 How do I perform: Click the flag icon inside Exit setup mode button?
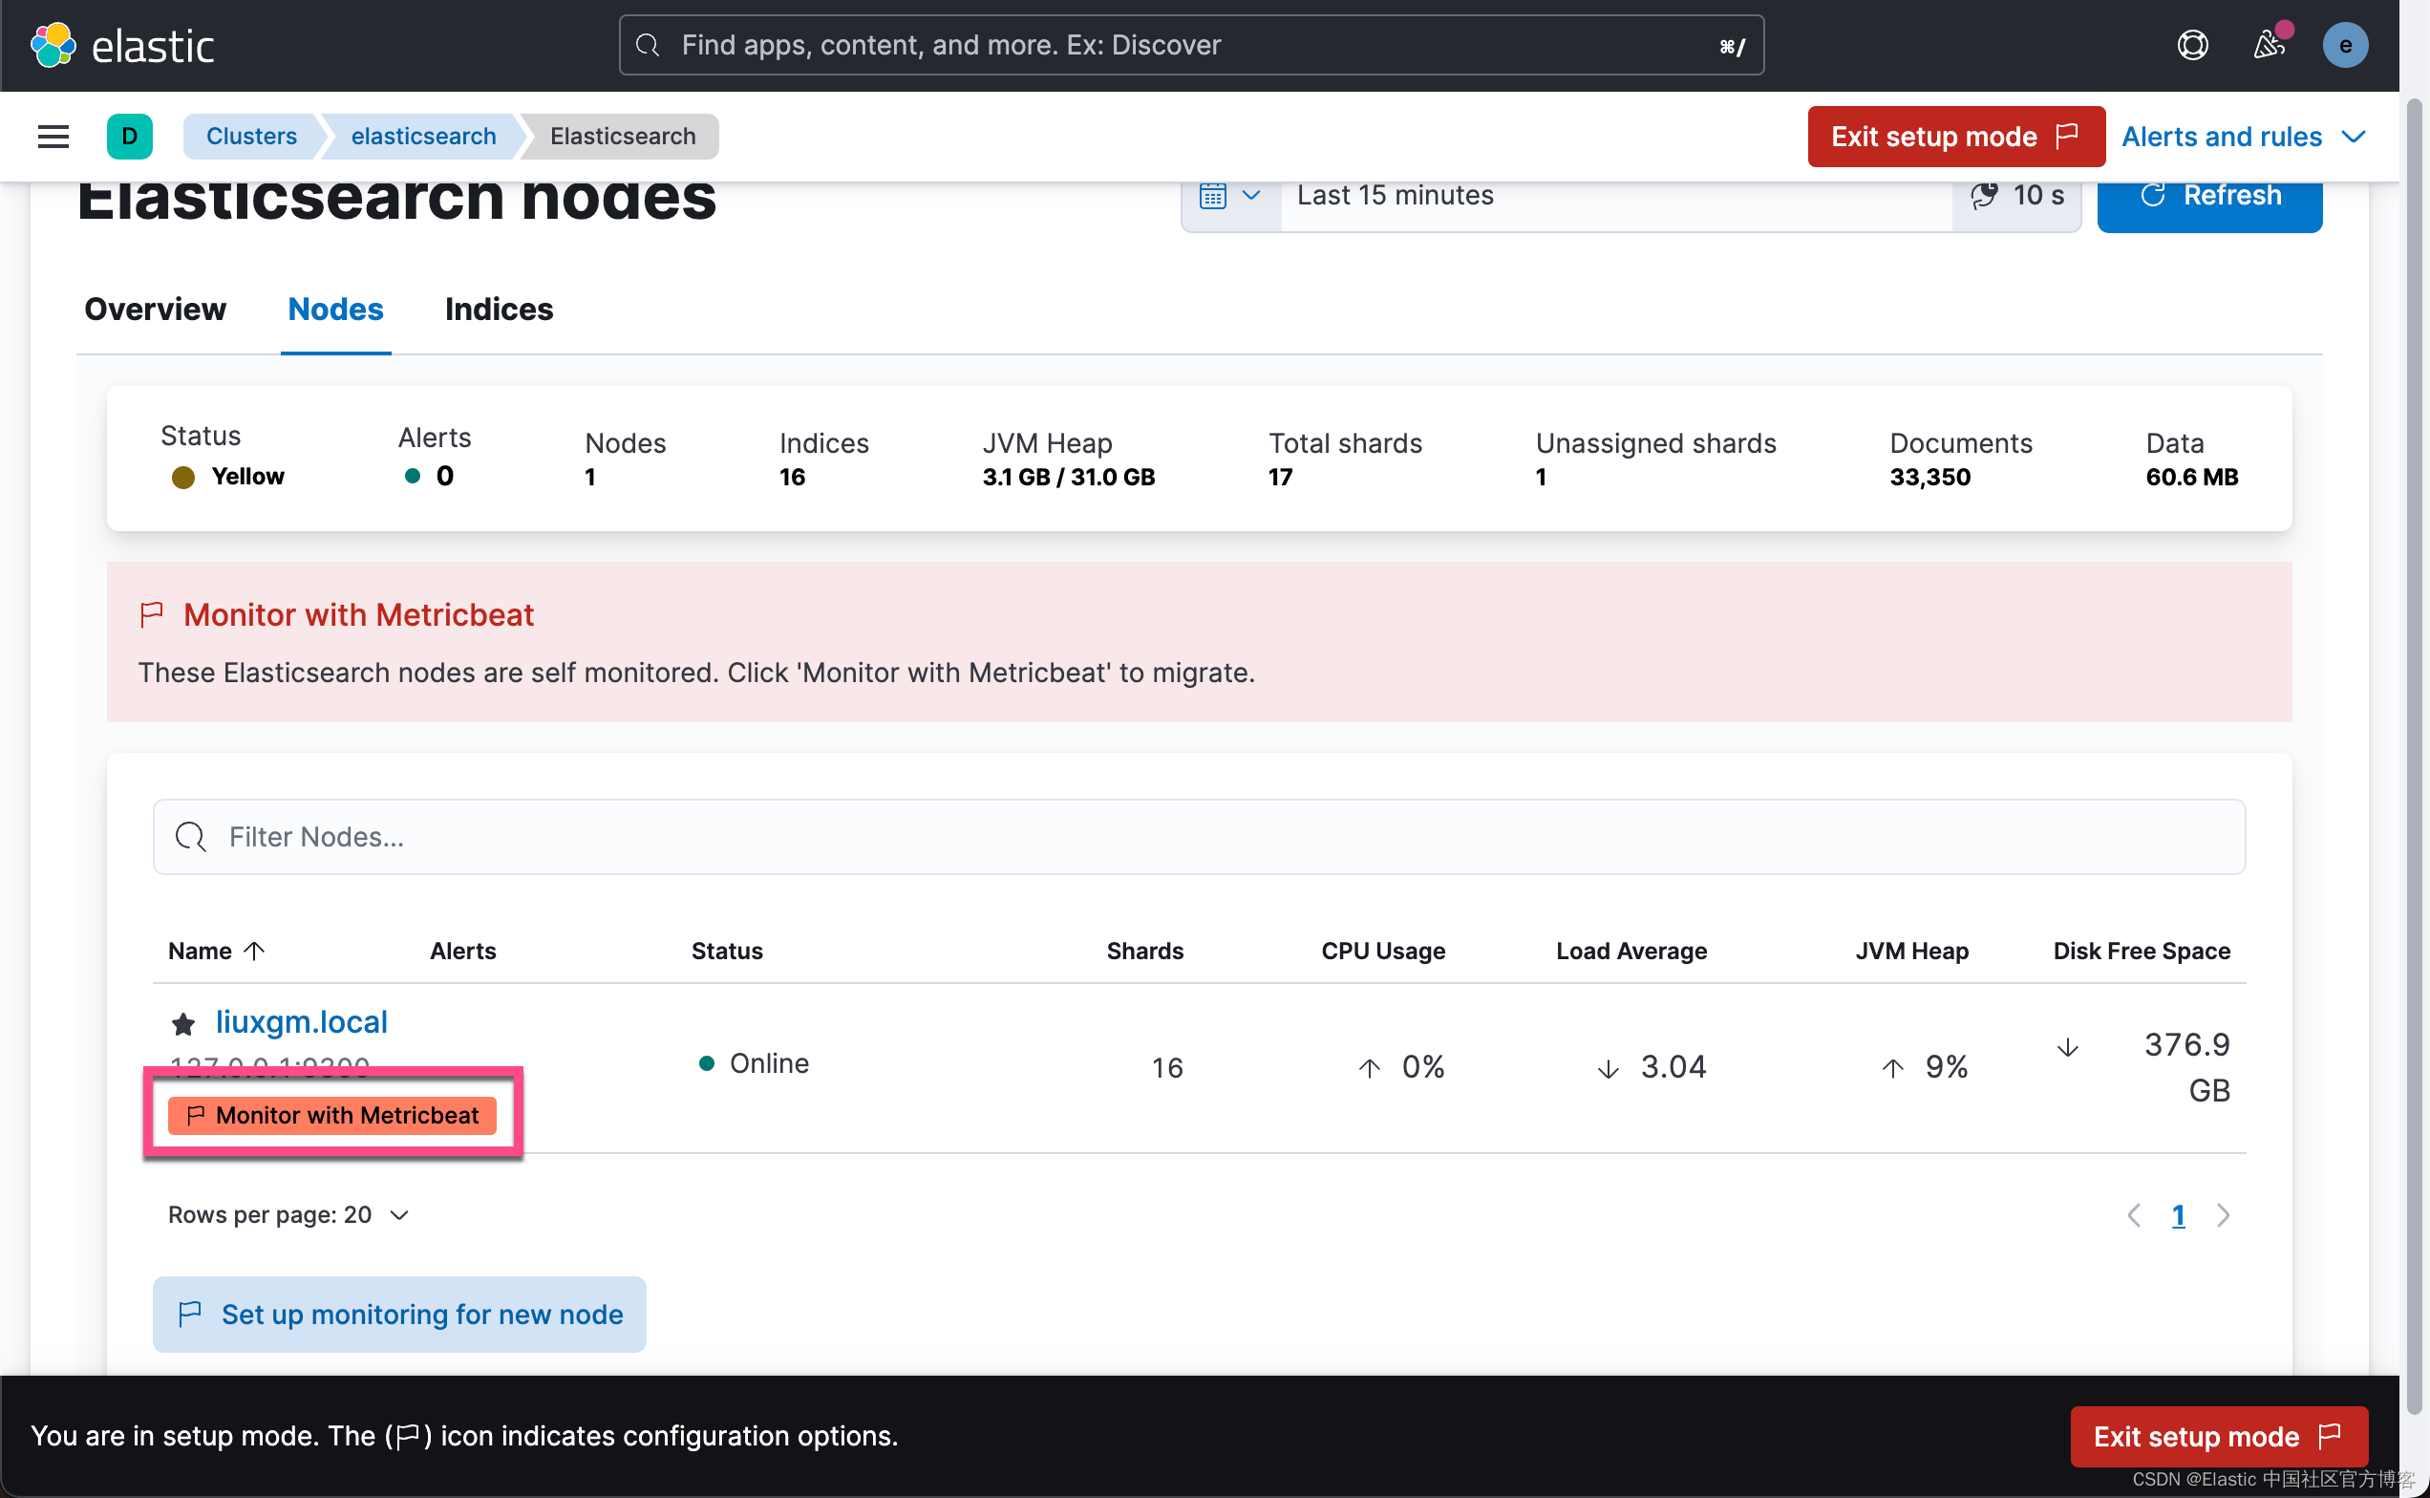tap(2067, 136)
